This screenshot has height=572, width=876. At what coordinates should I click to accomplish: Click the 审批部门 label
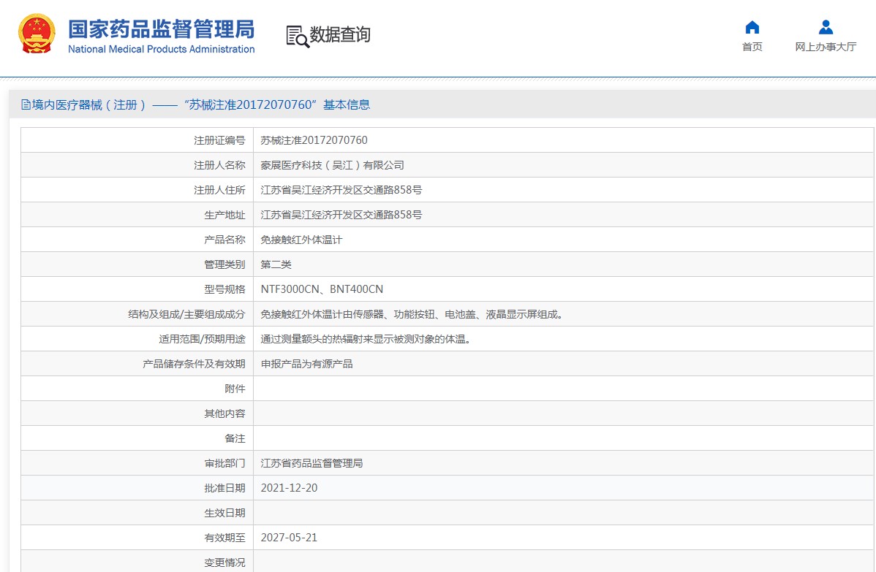coord(224,463)
